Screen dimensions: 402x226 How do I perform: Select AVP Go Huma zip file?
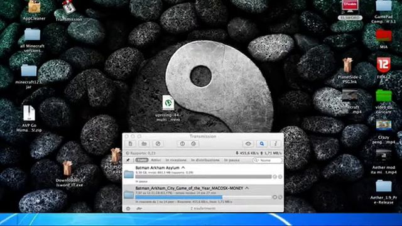tap(29, 119)
